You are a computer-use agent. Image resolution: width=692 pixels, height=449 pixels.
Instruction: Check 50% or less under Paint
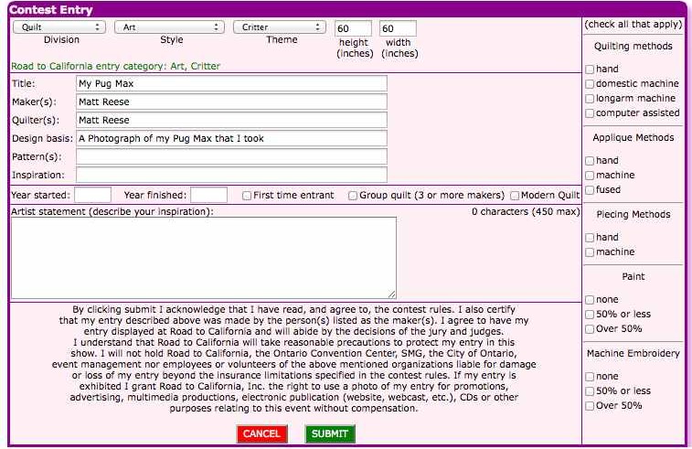point(590,315)
